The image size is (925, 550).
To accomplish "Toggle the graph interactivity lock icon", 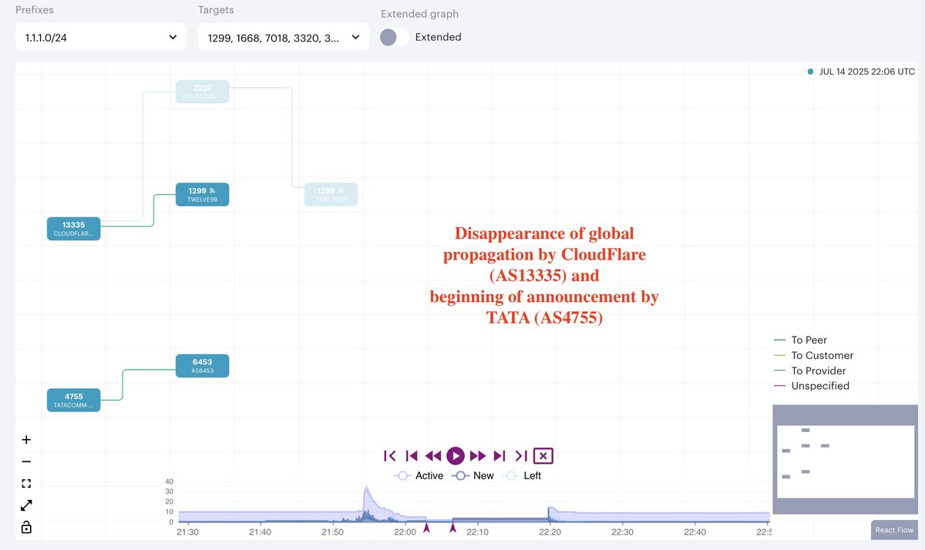I will [26, 528].
